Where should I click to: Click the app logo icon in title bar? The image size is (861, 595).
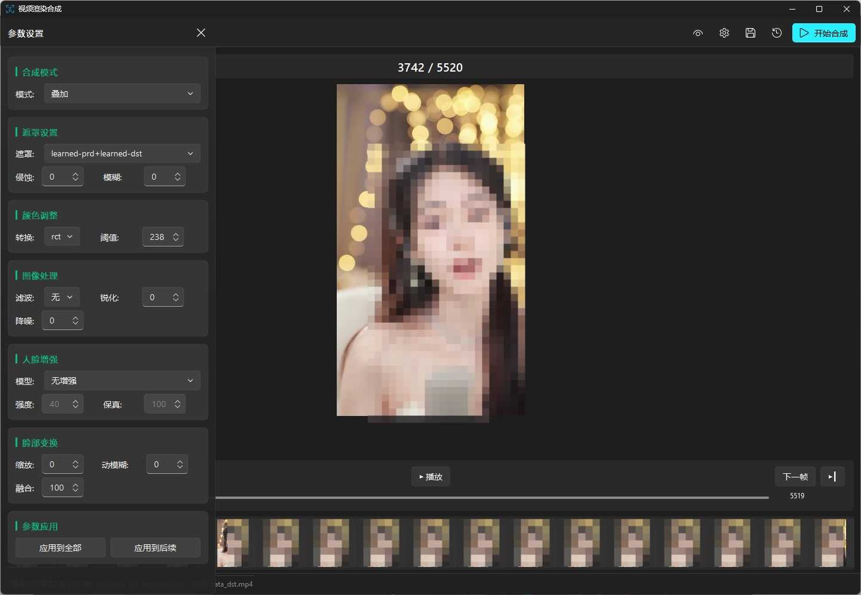point(10,9)
